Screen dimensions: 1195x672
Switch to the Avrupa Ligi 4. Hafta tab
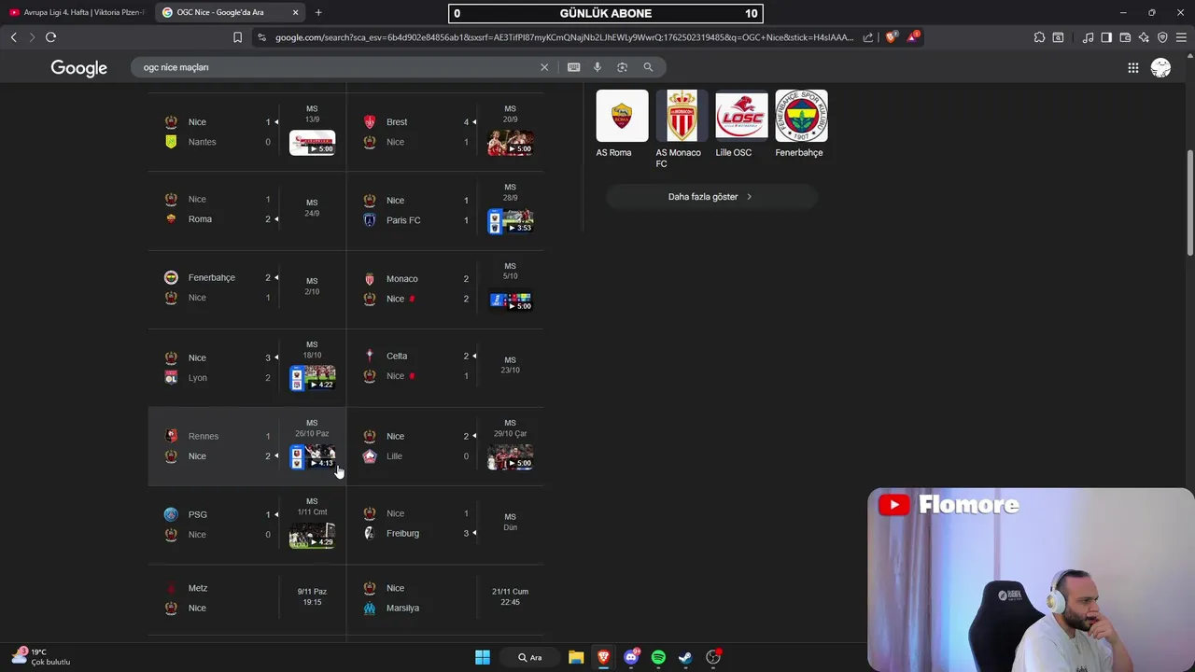[x=77, y=12]
